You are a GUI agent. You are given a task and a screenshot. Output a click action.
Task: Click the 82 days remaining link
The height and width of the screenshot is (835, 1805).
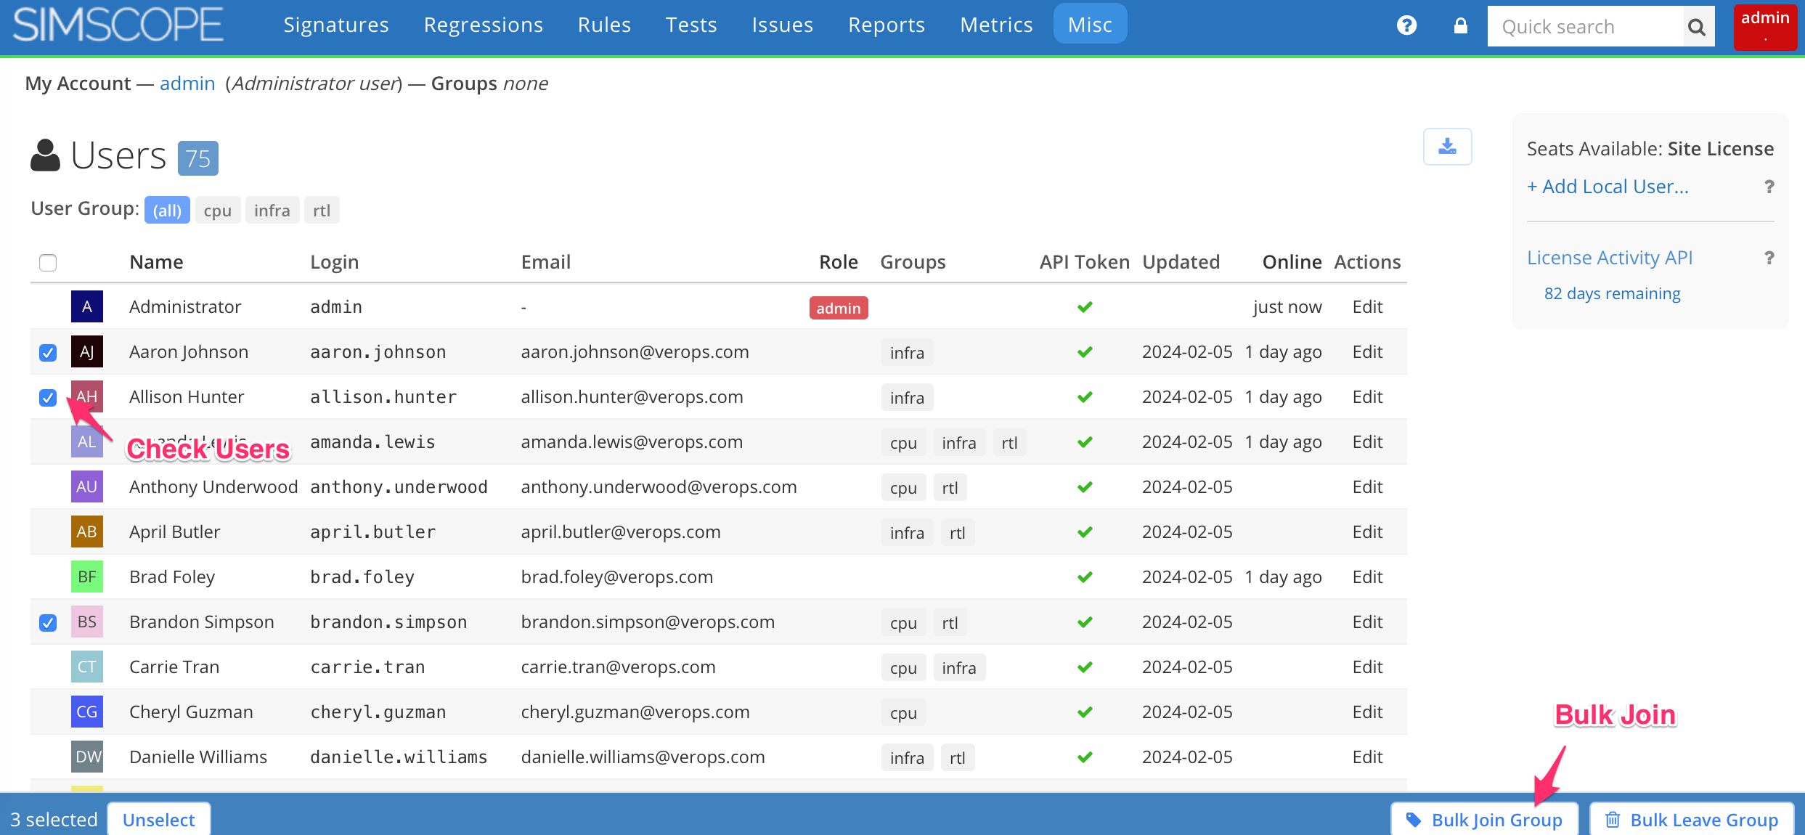tap(1612, 293)
